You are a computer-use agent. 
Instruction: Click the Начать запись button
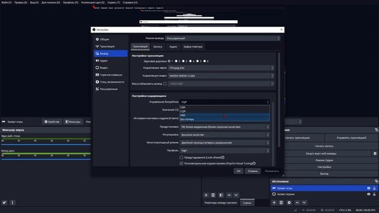324,146
